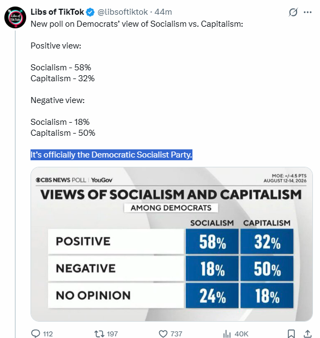Screen dimensions: 320x338
Task: Like the post with heart icon
Action: click(163, 334)
